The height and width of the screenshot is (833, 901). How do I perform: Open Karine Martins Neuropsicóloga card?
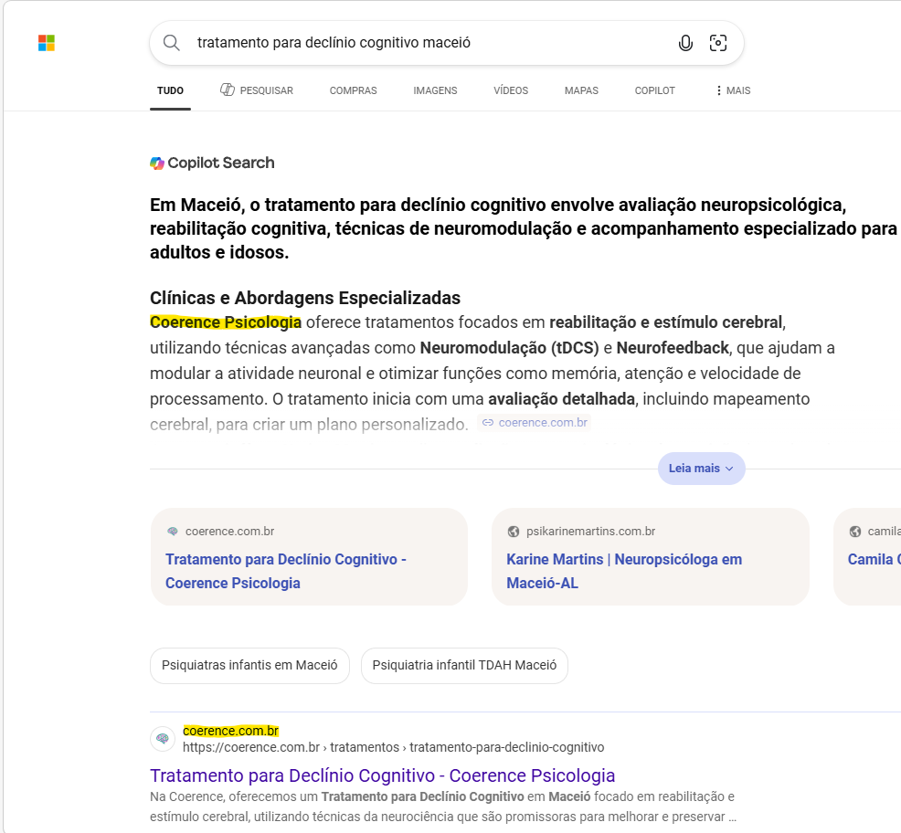pos(651,556)
